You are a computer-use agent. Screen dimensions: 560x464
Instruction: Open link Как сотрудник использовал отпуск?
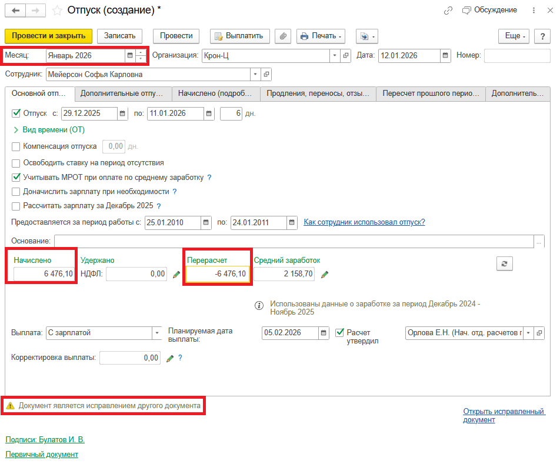tap(364, 222)
